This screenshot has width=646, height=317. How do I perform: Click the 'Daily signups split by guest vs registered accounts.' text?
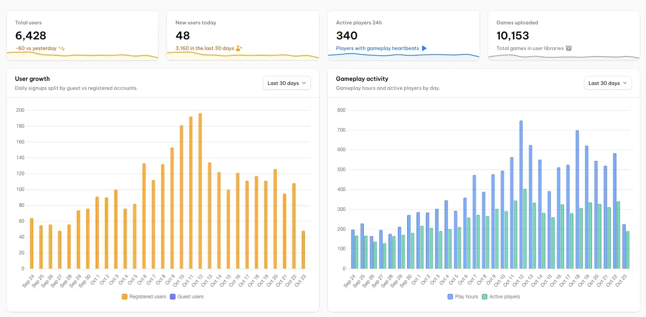coord(76,88)
